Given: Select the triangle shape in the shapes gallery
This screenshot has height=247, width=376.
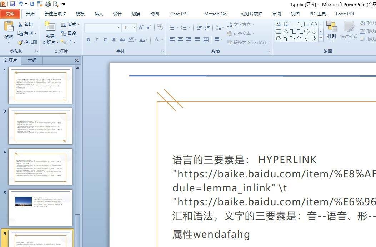Looking at the screenshot, I should (286, 31).
